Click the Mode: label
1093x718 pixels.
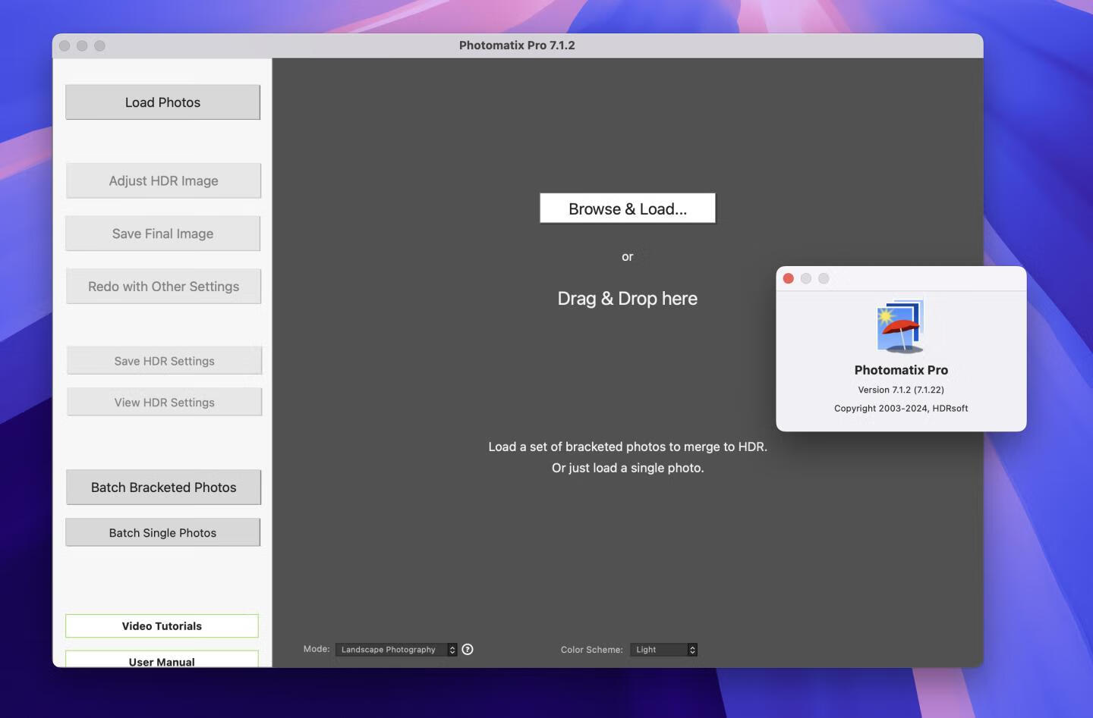pos(317,649)
